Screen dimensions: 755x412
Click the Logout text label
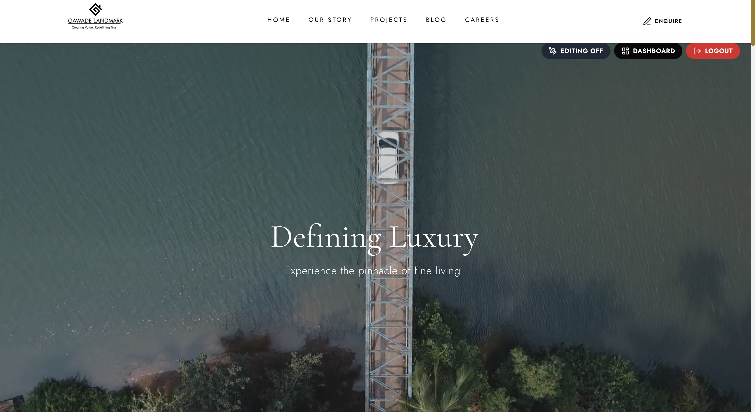tap(718, 51)
